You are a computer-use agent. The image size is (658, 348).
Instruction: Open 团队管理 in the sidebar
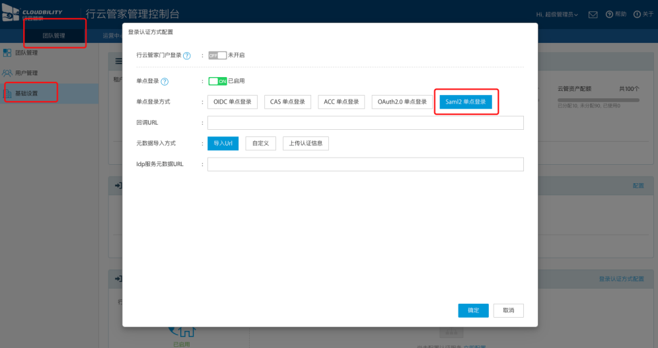tap(26, 53)
